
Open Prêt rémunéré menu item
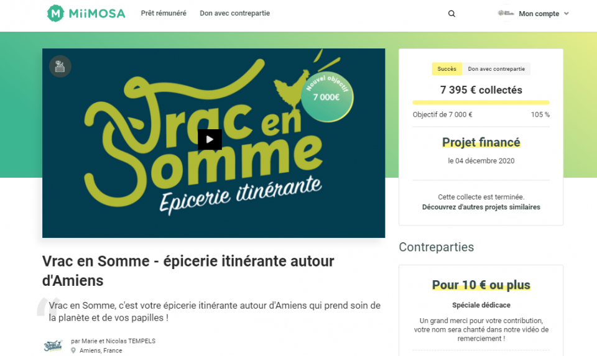tap(164, 13)
